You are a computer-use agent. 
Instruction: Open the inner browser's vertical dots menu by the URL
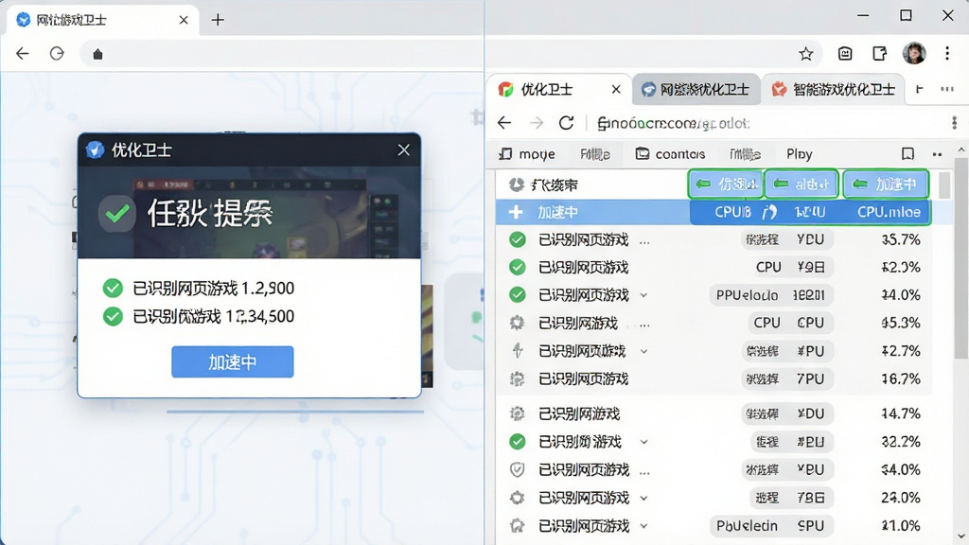click(x=954, y=123)
